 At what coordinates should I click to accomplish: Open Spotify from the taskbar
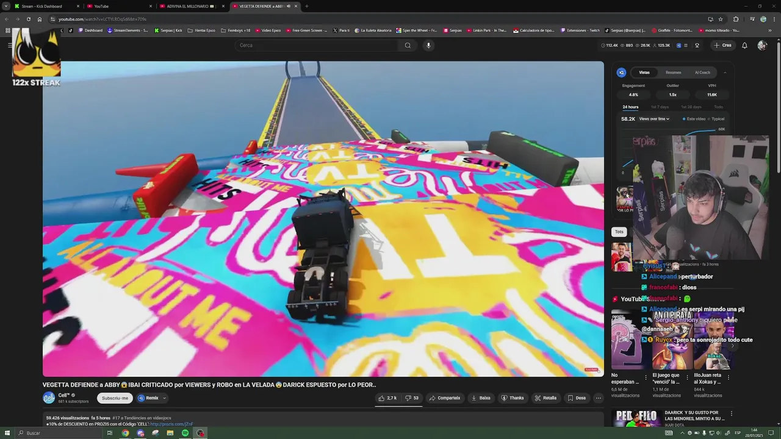[185, 433]
